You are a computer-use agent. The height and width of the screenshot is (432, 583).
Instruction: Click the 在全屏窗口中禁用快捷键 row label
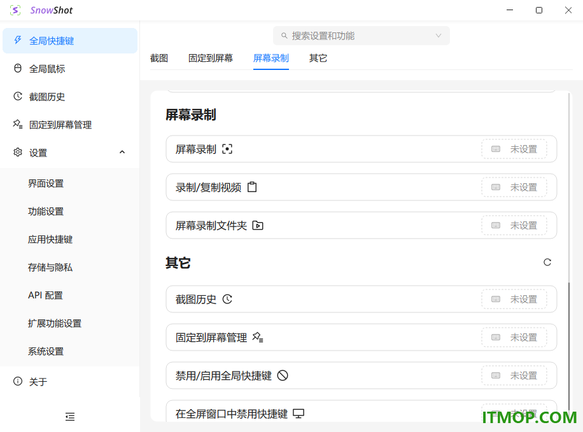[231, 414]
